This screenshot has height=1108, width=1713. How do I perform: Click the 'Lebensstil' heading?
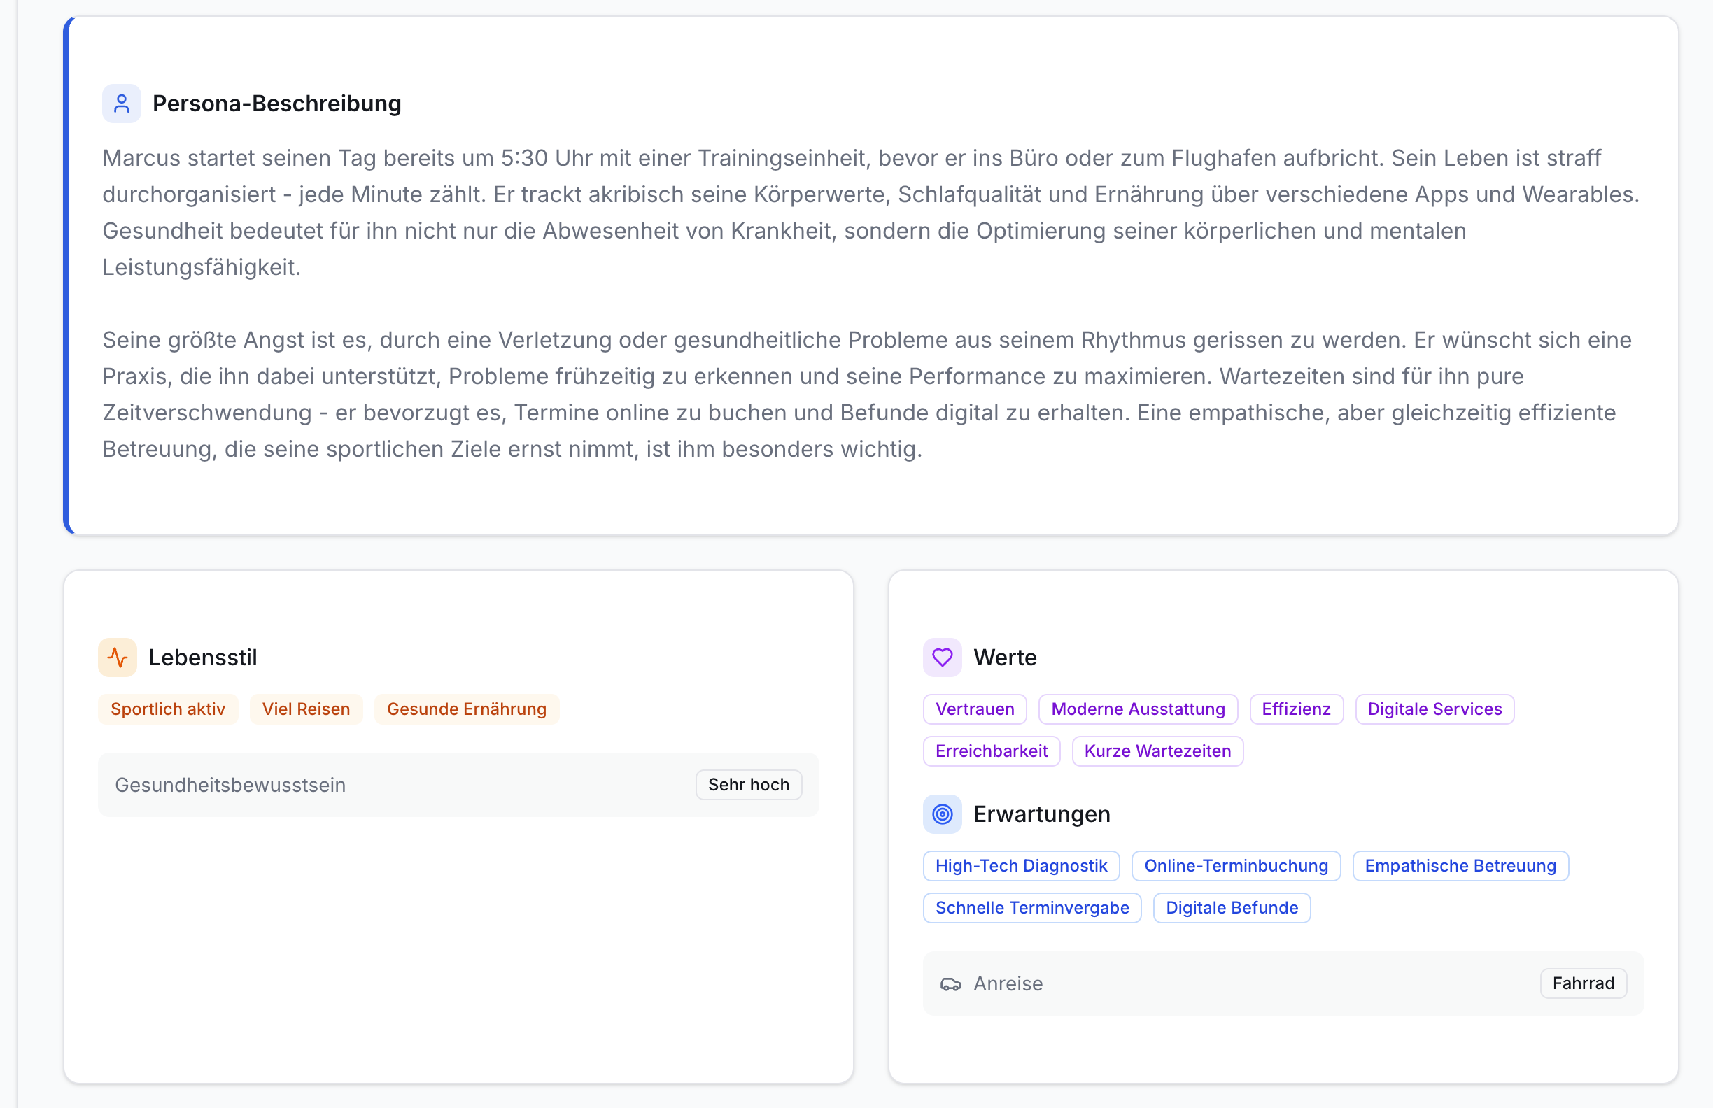tap(202, 657)
